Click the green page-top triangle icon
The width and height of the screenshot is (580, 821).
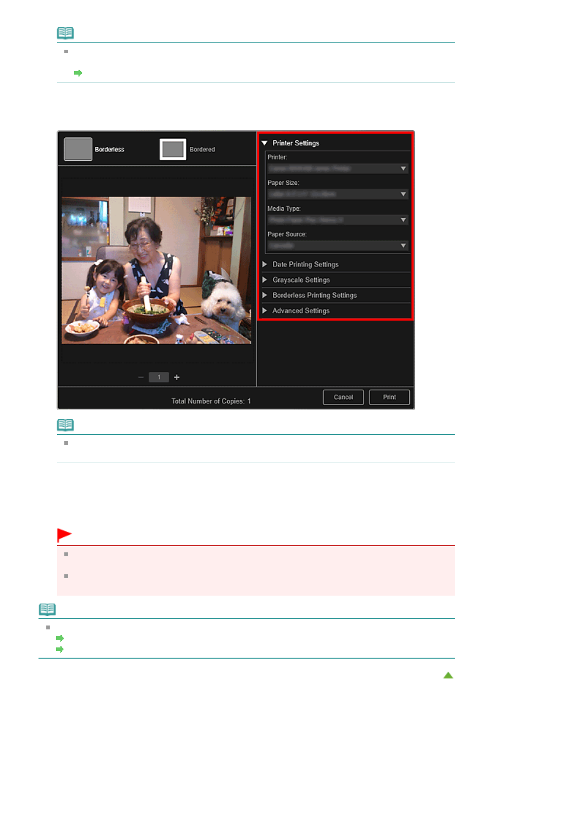point(448,675)
